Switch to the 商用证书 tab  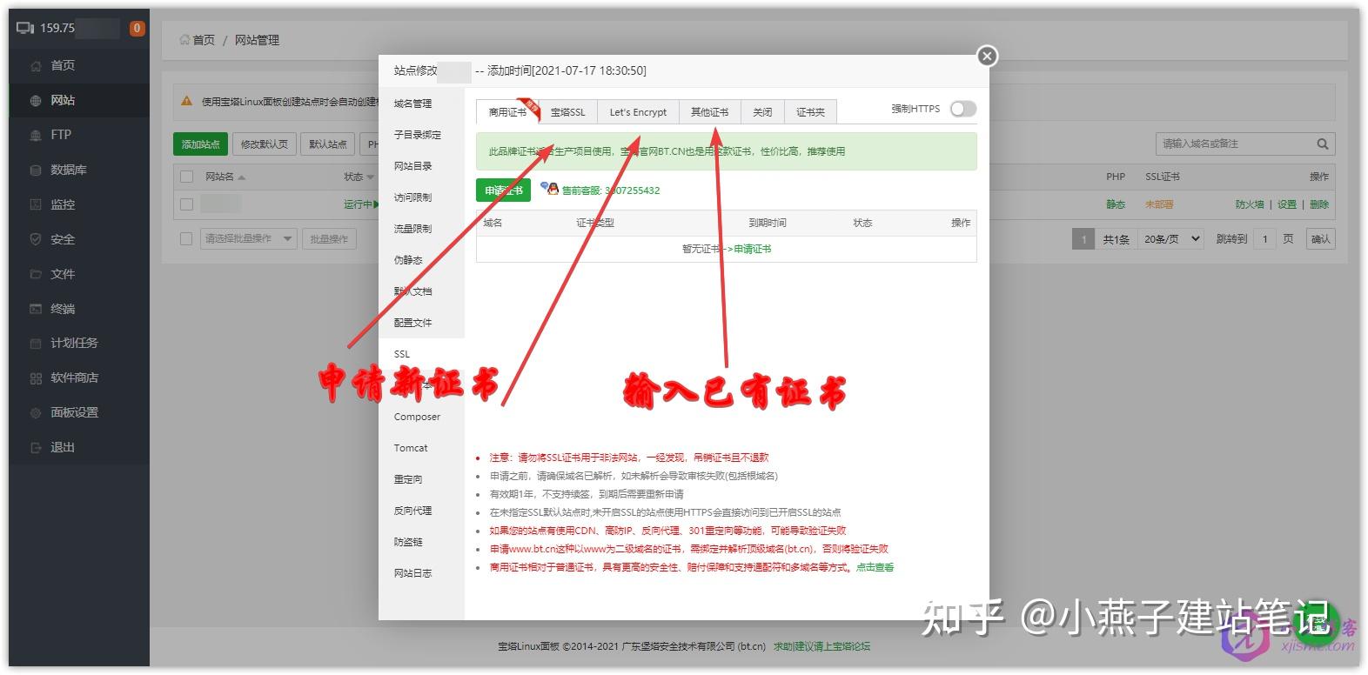[507, 112]
